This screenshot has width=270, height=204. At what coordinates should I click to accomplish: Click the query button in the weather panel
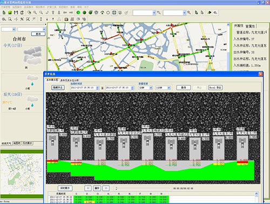(38, 34)
